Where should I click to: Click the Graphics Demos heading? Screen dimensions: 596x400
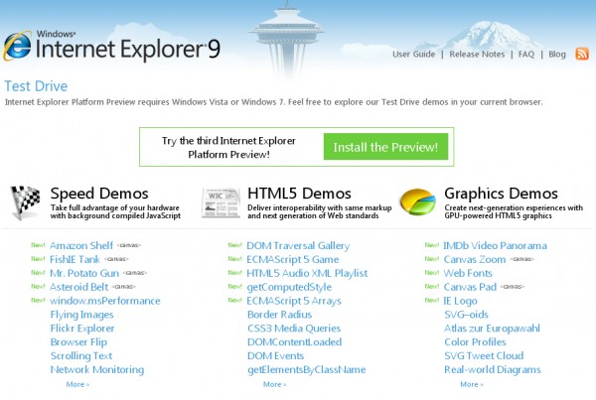pyautogui.click(x=501, y=194)
